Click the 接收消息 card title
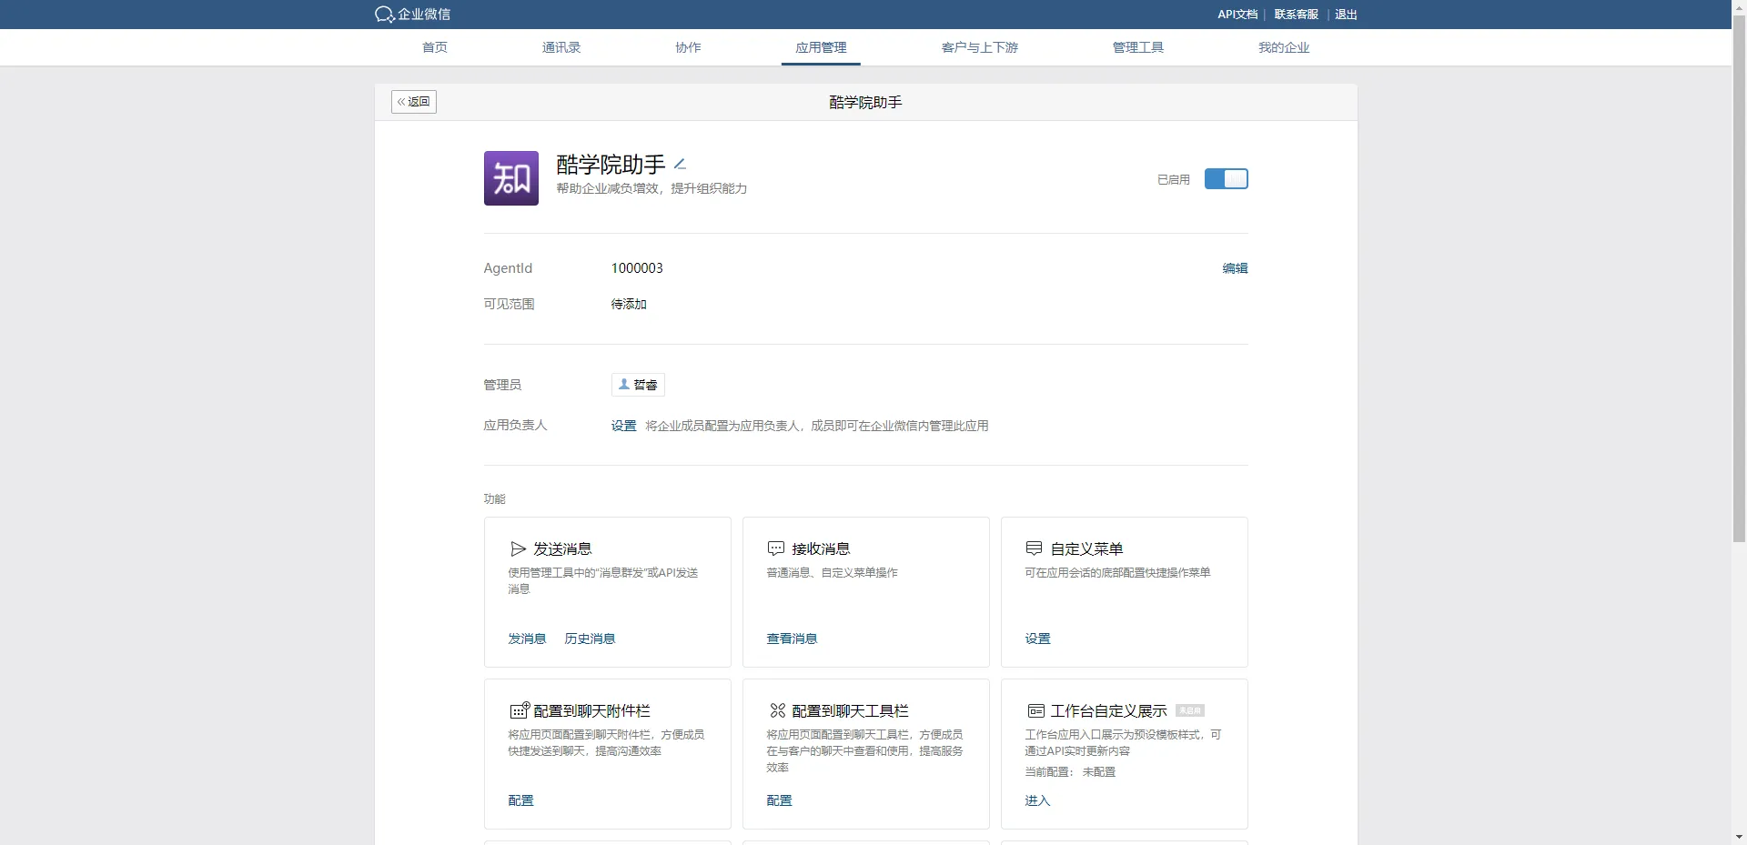This screenshot has height=845, width=1747. point(821,548)
